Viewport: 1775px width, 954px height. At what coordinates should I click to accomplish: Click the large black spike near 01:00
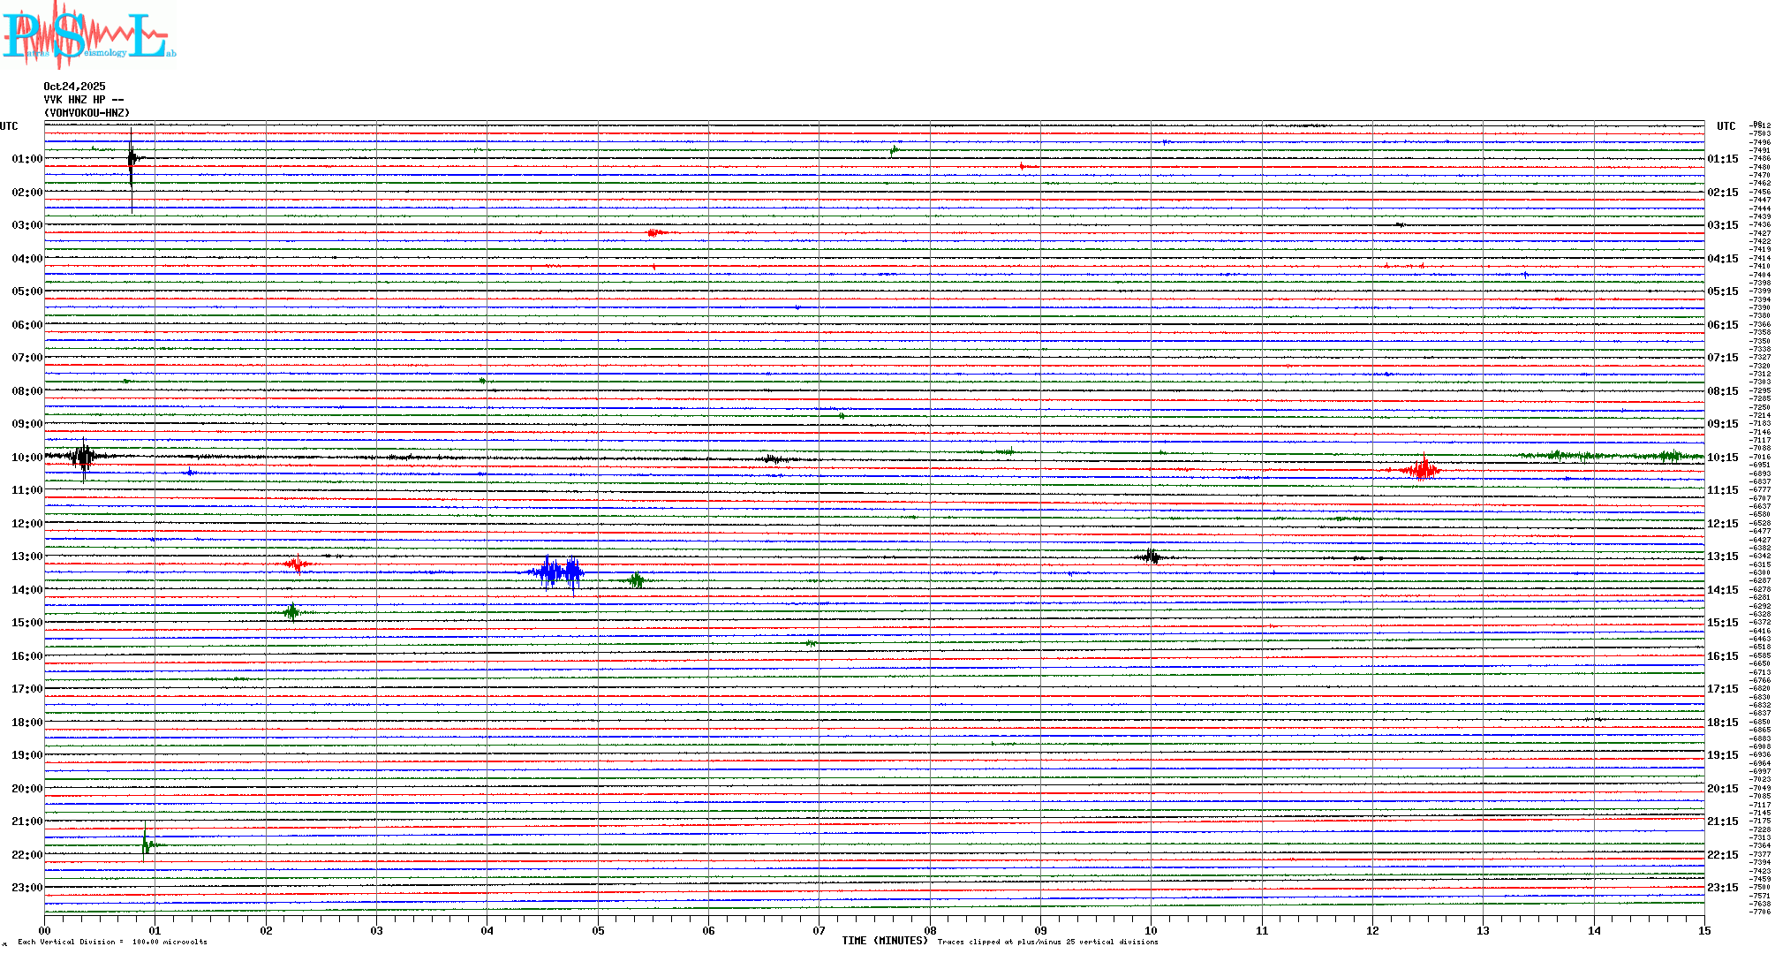(x=132, y=160)
